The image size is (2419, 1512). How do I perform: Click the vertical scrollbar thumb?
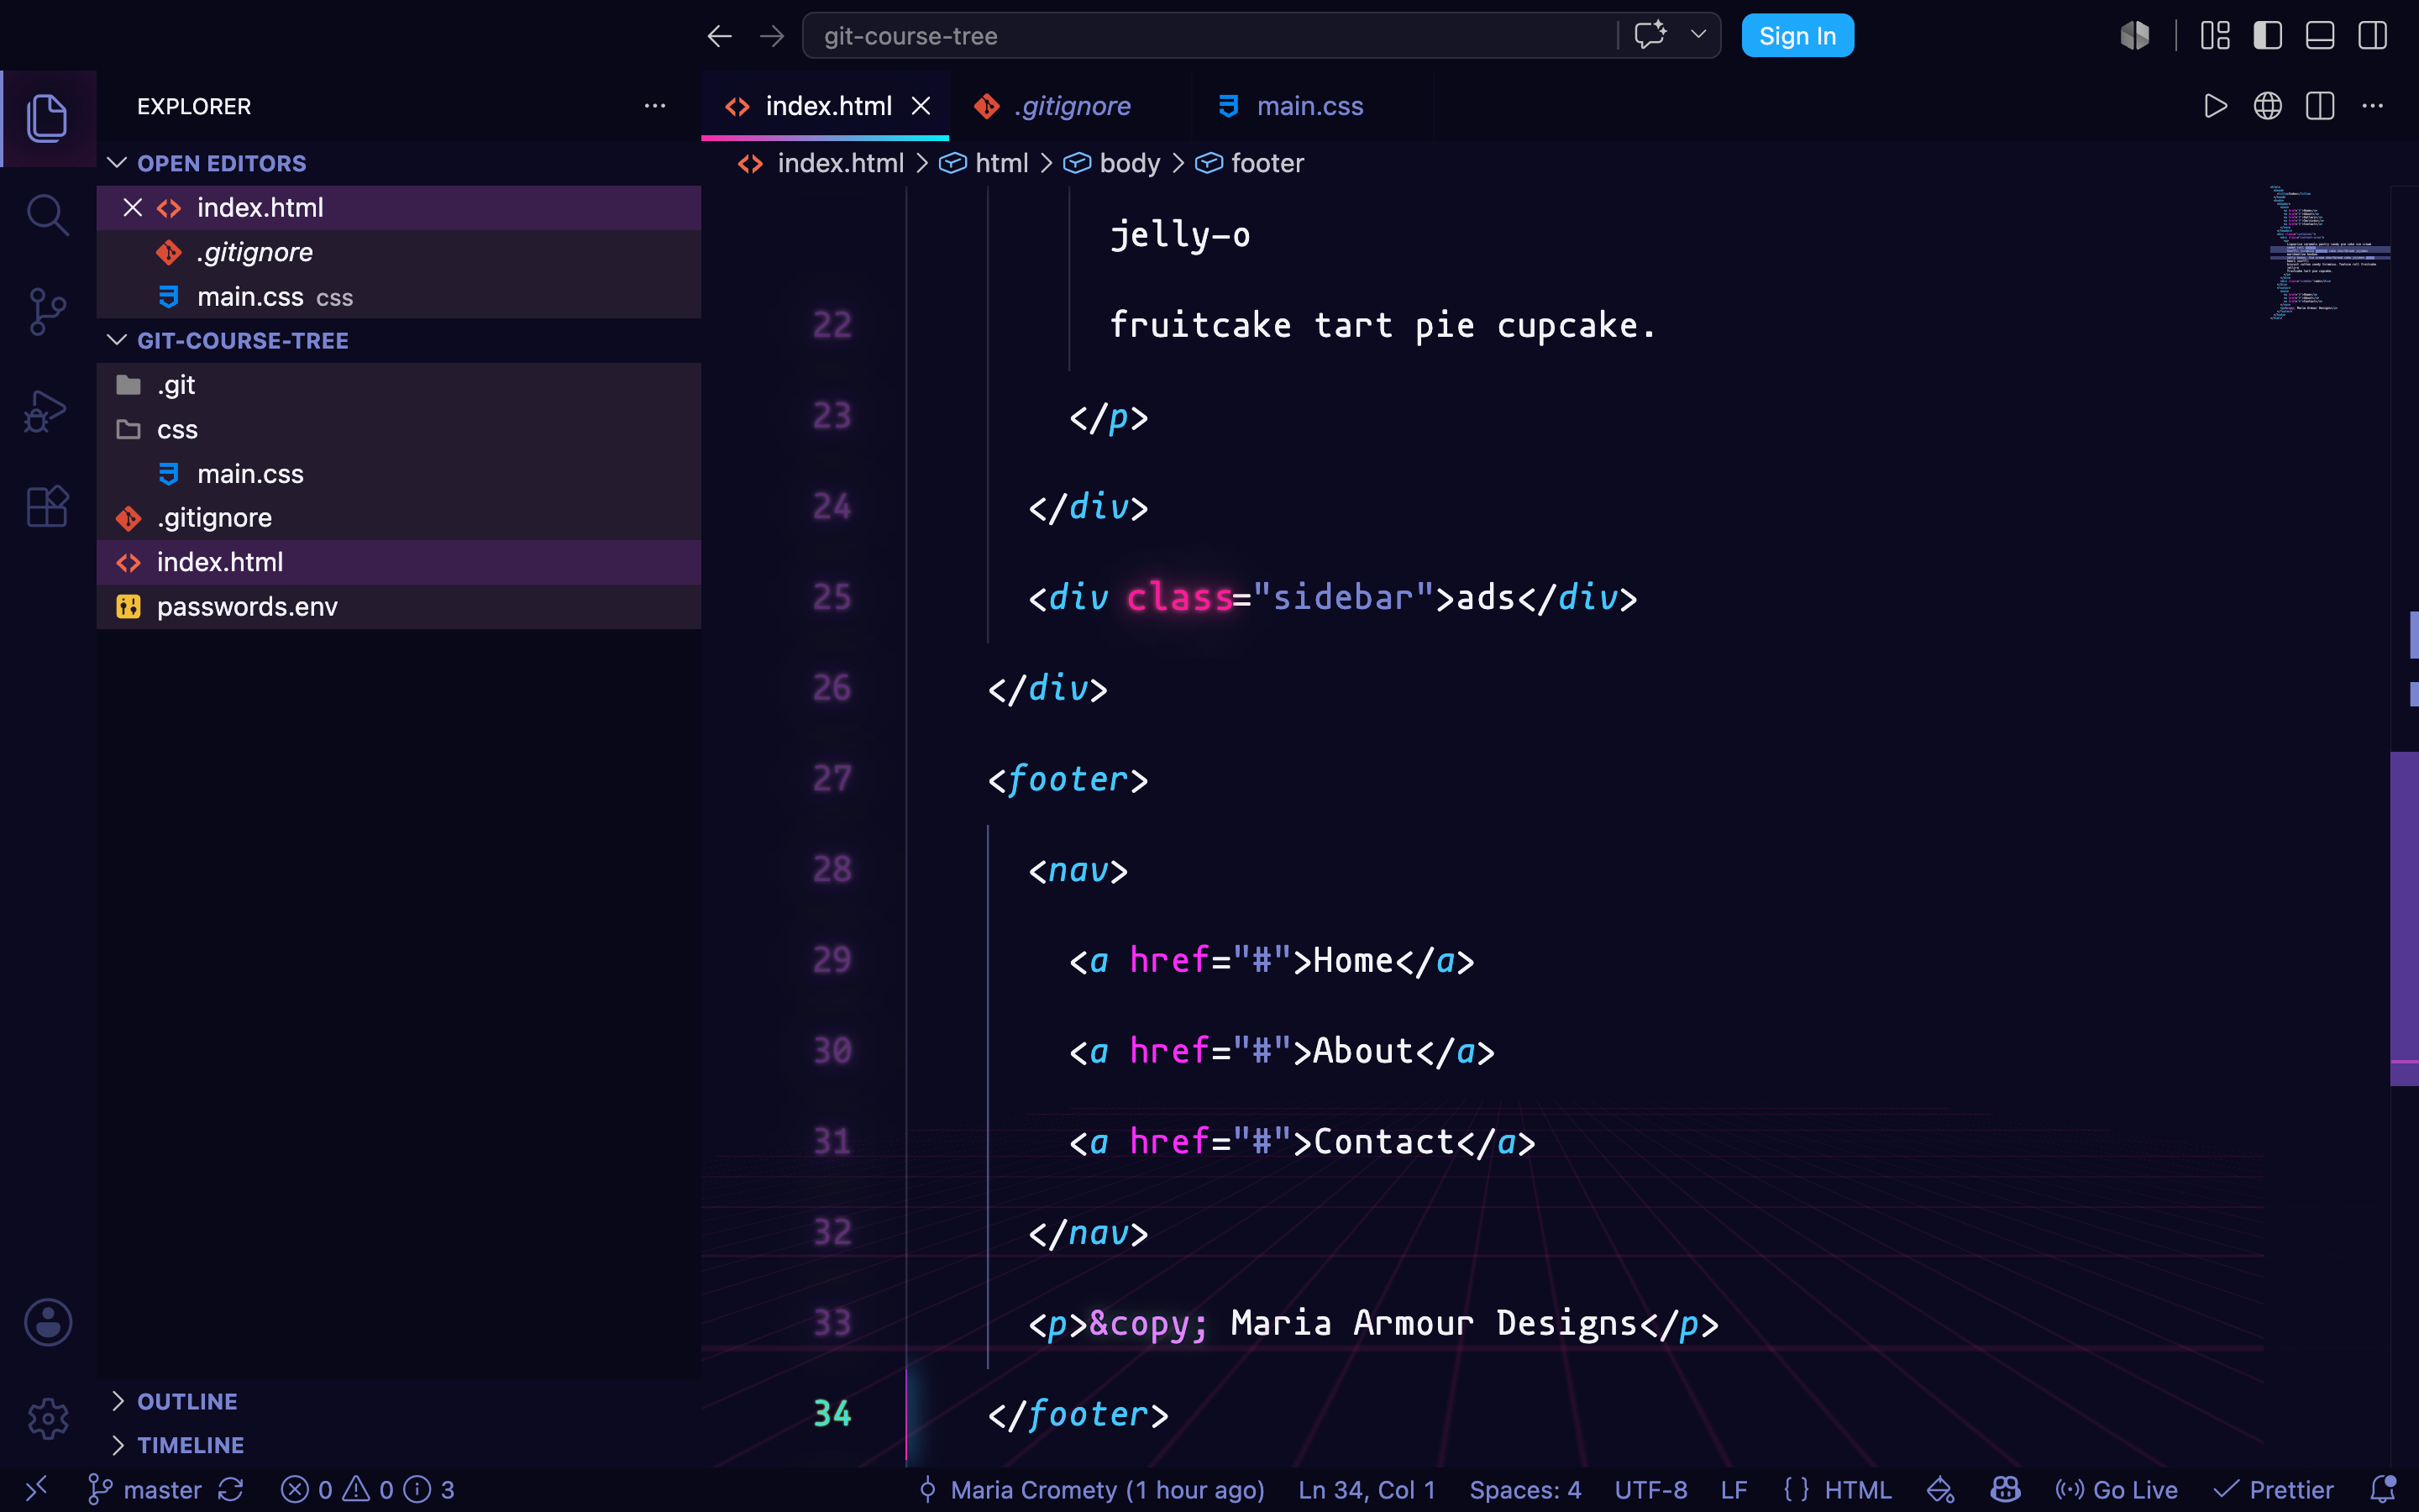pos(2404,918)
